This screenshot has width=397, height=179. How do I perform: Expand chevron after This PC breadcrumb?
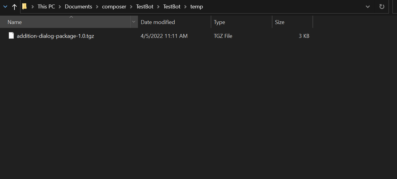pos(60,7)
